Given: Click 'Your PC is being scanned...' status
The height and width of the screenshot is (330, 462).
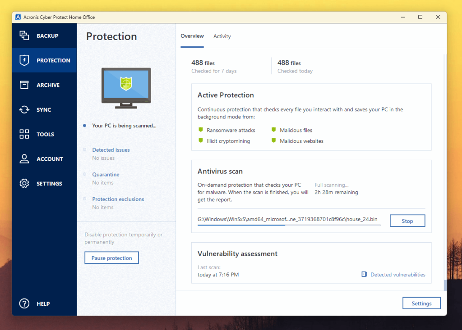Looking at the screenshot, I should pyautogui.click(x=124, y=126).
